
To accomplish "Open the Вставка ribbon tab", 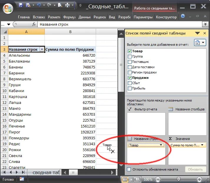I will click(x=39, y=17).
